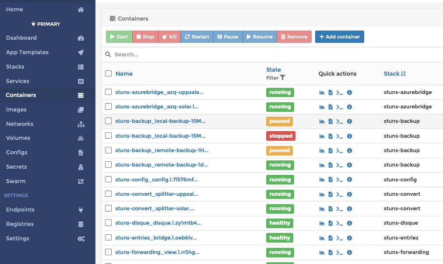
Task: Click the Home icon in sidebar
Action: tap(81, 10)
